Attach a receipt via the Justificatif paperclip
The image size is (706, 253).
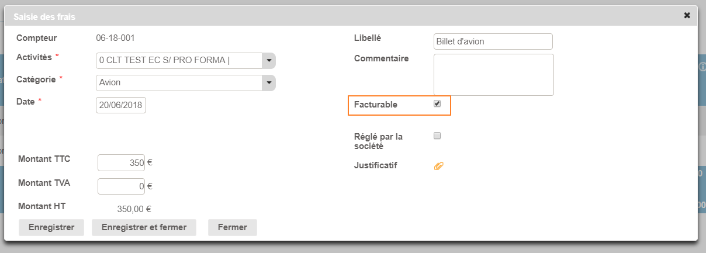click(x=439, y=166)
